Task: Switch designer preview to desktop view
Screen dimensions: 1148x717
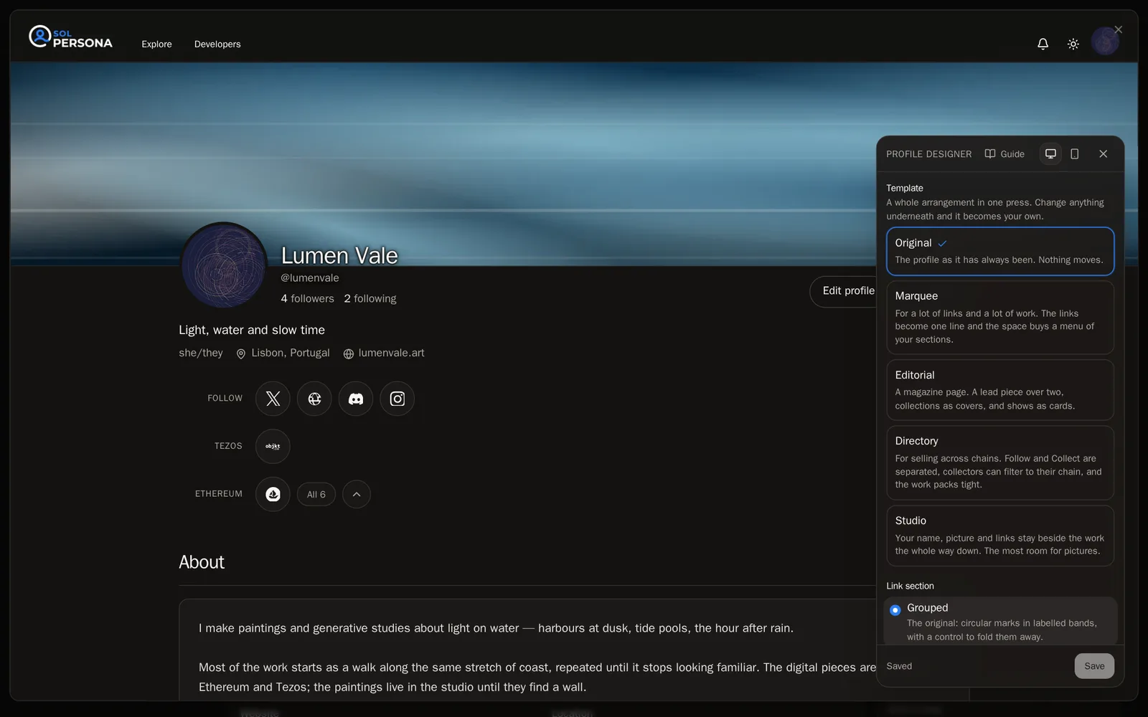Action: (x=1050, y=153)
